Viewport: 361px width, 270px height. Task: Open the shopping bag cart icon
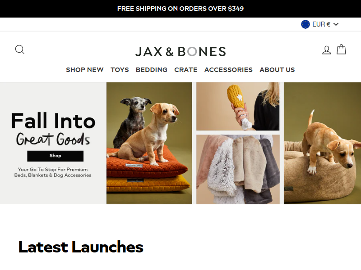tap(341, 49)
